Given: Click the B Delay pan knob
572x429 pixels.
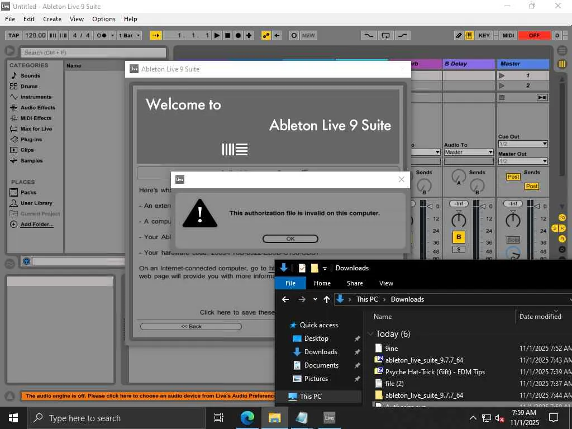Looking at the screenshot, I should pos(459,220).
